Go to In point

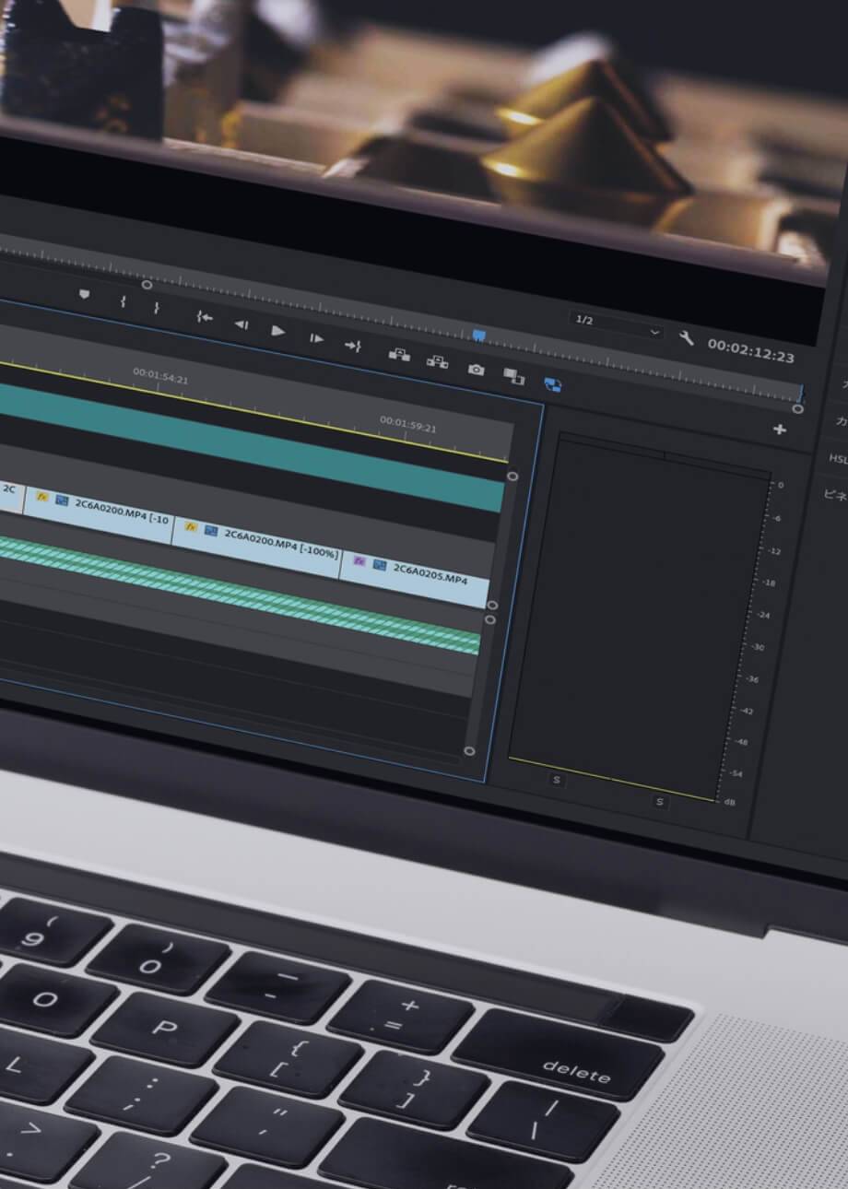[x=204, y=317]
